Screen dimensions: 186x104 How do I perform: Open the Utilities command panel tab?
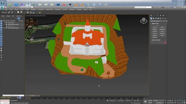click(x=167, y=16)
